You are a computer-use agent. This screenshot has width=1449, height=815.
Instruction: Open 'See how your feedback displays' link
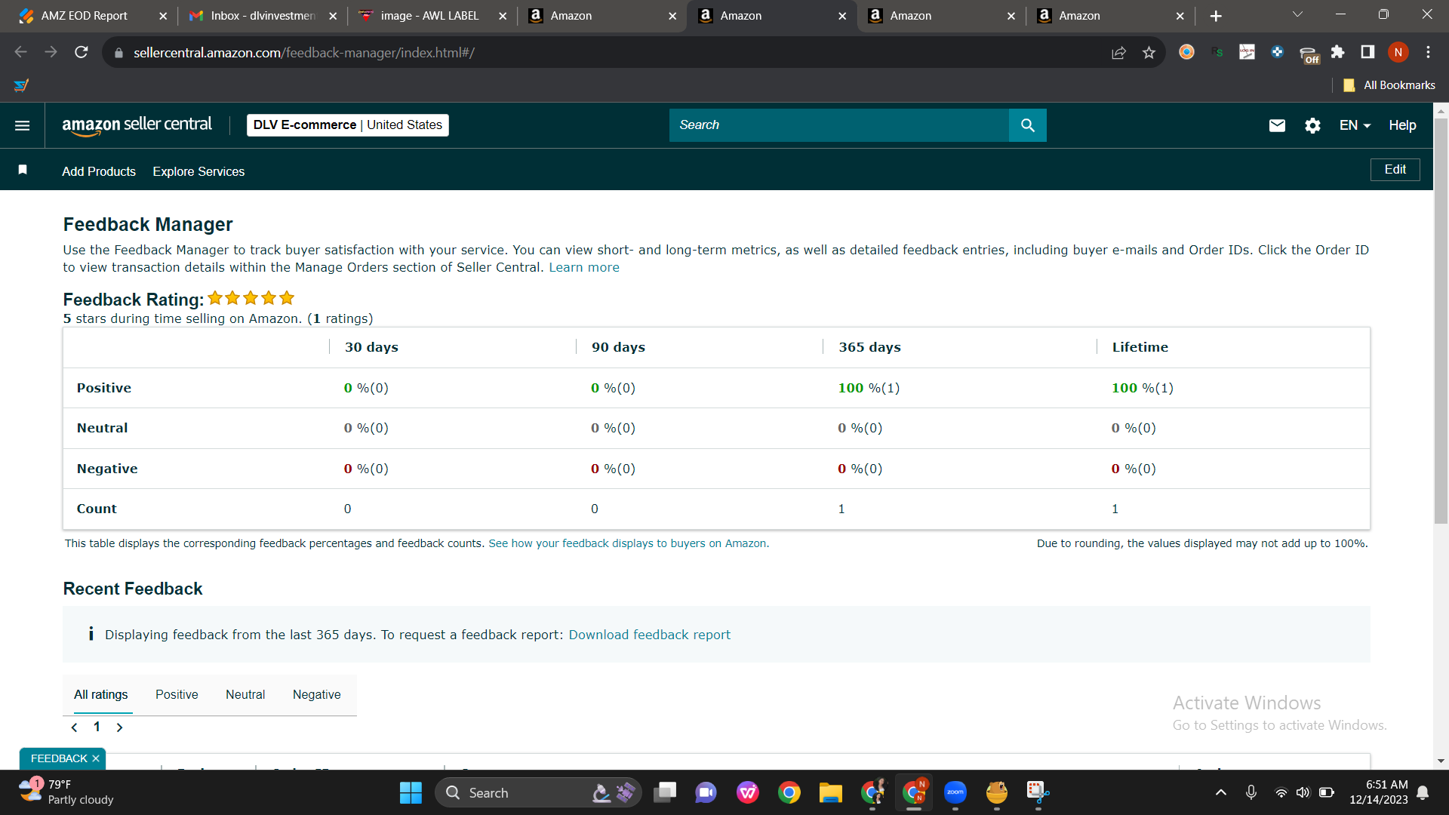627,543
